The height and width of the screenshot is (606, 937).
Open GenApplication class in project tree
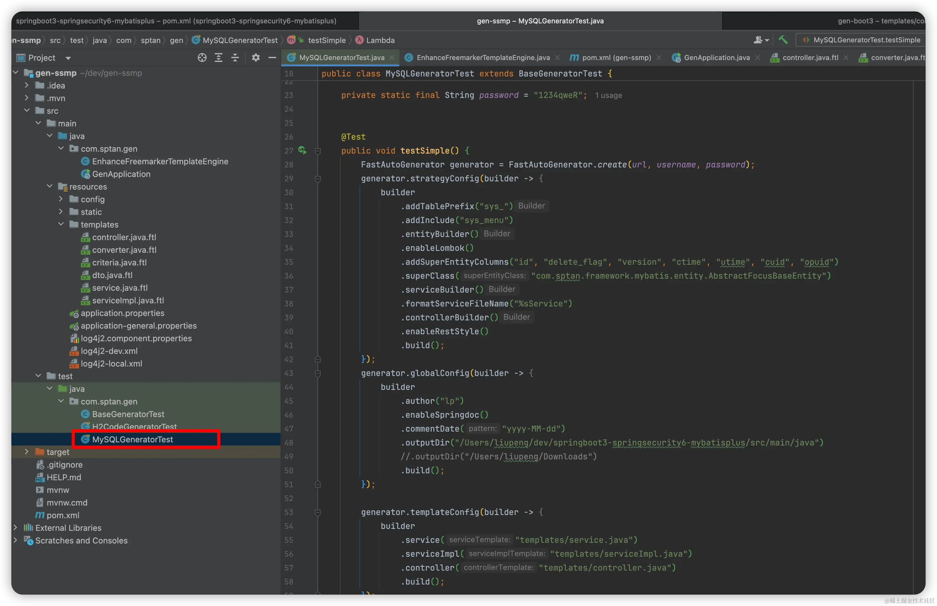(121, 174)
